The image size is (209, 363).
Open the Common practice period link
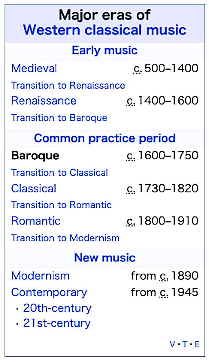click(104, 138)
